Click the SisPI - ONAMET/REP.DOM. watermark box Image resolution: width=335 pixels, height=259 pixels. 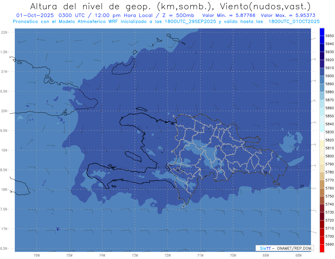click(284, 248)
